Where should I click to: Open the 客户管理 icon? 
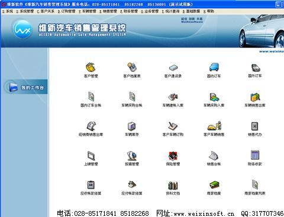click(x=91, y=67)
